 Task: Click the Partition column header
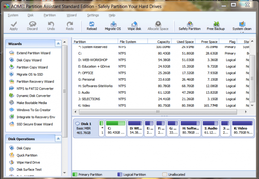(95, 42)
